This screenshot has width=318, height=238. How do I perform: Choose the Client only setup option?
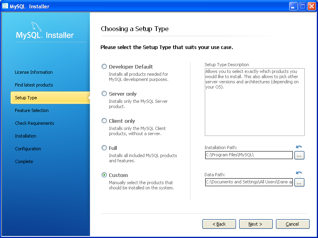[104, 121]
